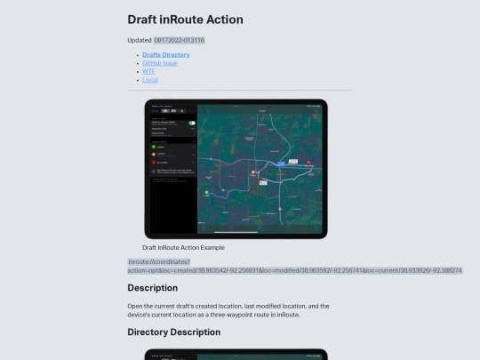This screenshot has height=360, width=480.
Task: Click the iPad inRoute map screenshot
Action: point(236,169)
